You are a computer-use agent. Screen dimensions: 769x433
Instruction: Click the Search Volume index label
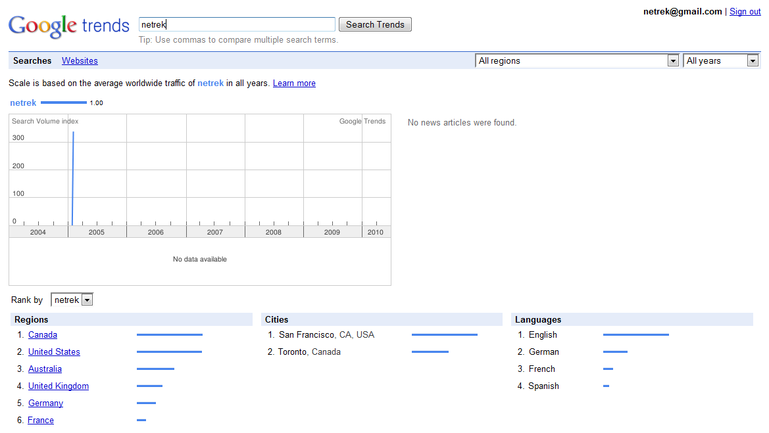[x=45, y=121]
